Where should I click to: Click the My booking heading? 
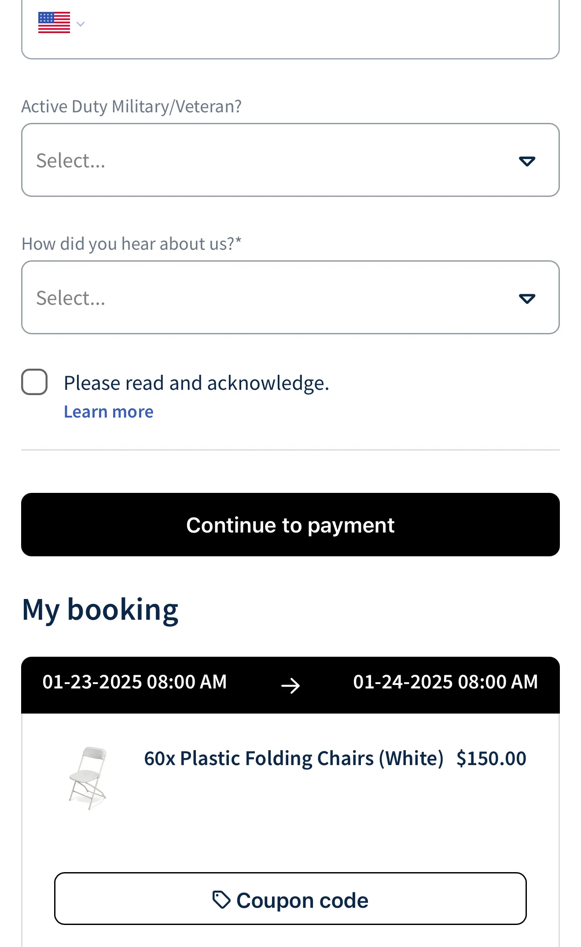[x=100, y=610]
